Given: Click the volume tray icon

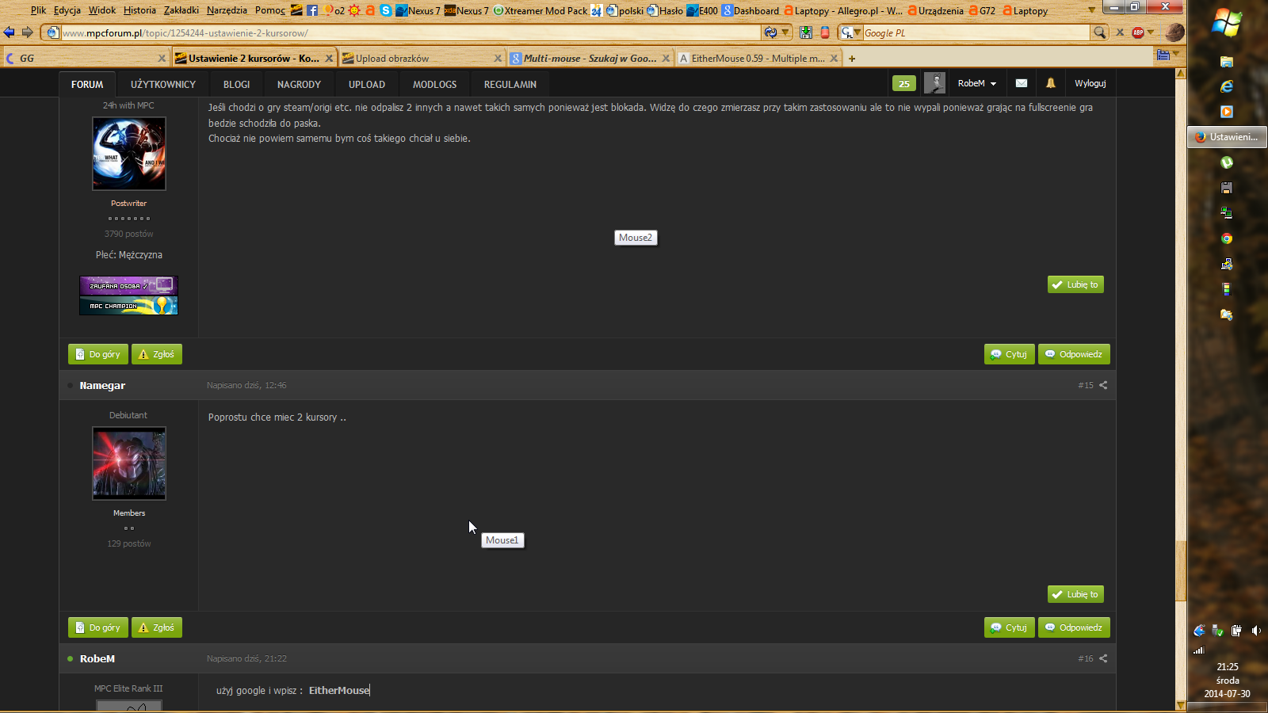Looking at the screenshot, I should click(1256, 631).
